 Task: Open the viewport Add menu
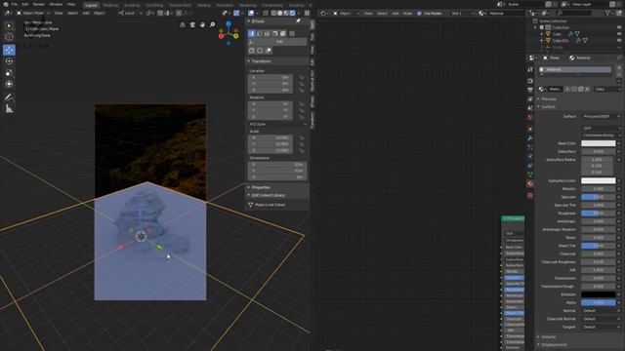click(86, 13)
